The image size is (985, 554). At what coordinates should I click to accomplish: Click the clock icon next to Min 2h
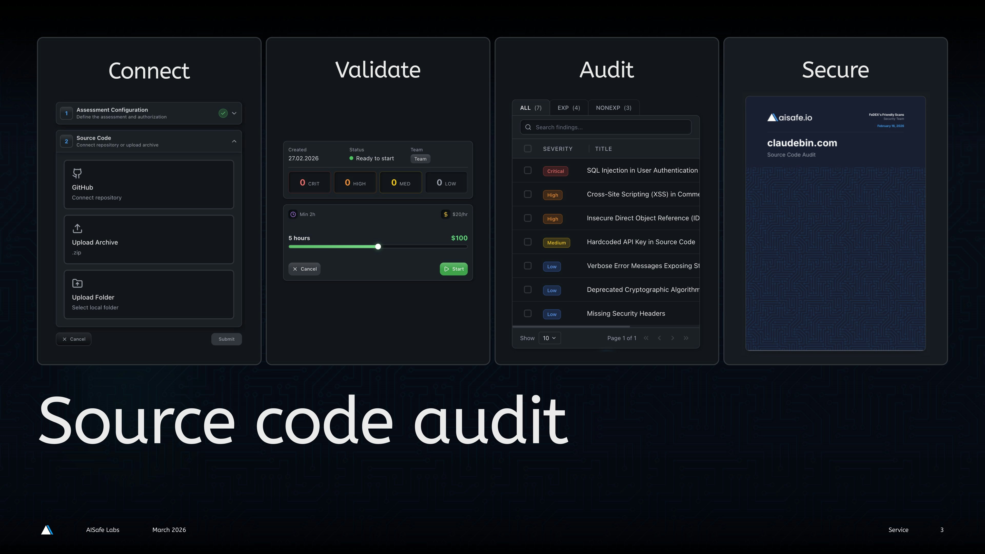pyautogui.click(x=293, y=214)
